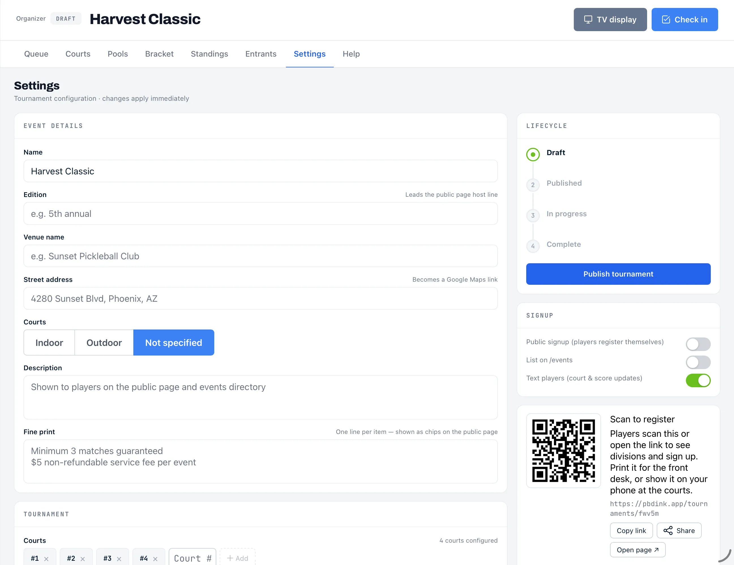Viewport: 734px width, 565px height.
Task: Click the tournament URL text
Action: coord(659,509)
